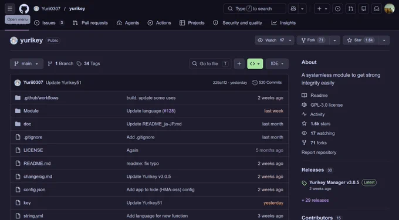
Task: Open the LICENSE file
Action: (x=33, y=150)
